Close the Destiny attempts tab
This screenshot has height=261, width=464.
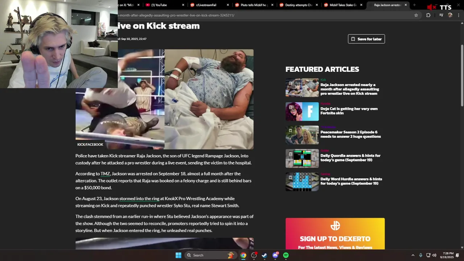pos(317,5)
